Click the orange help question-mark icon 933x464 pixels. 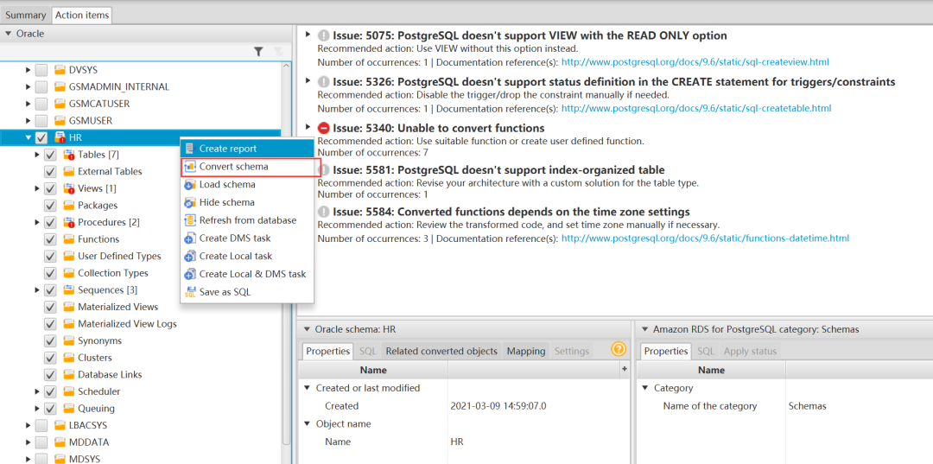(x=619, y=349)
